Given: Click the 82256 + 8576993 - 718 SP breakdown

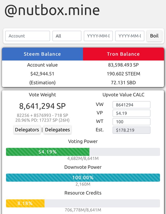Looking at the screenshot, I should [x=43, y=116].
